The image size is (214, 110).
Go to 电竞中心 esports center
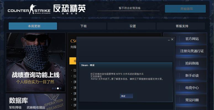click(191, 88)
